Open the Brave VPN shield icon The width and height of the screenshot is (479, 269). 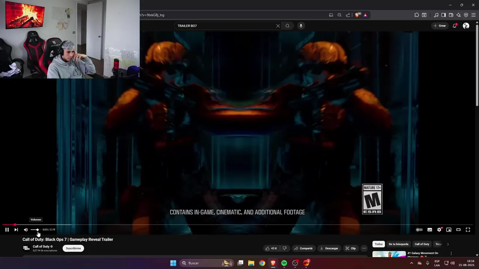[x=466, y=15]
